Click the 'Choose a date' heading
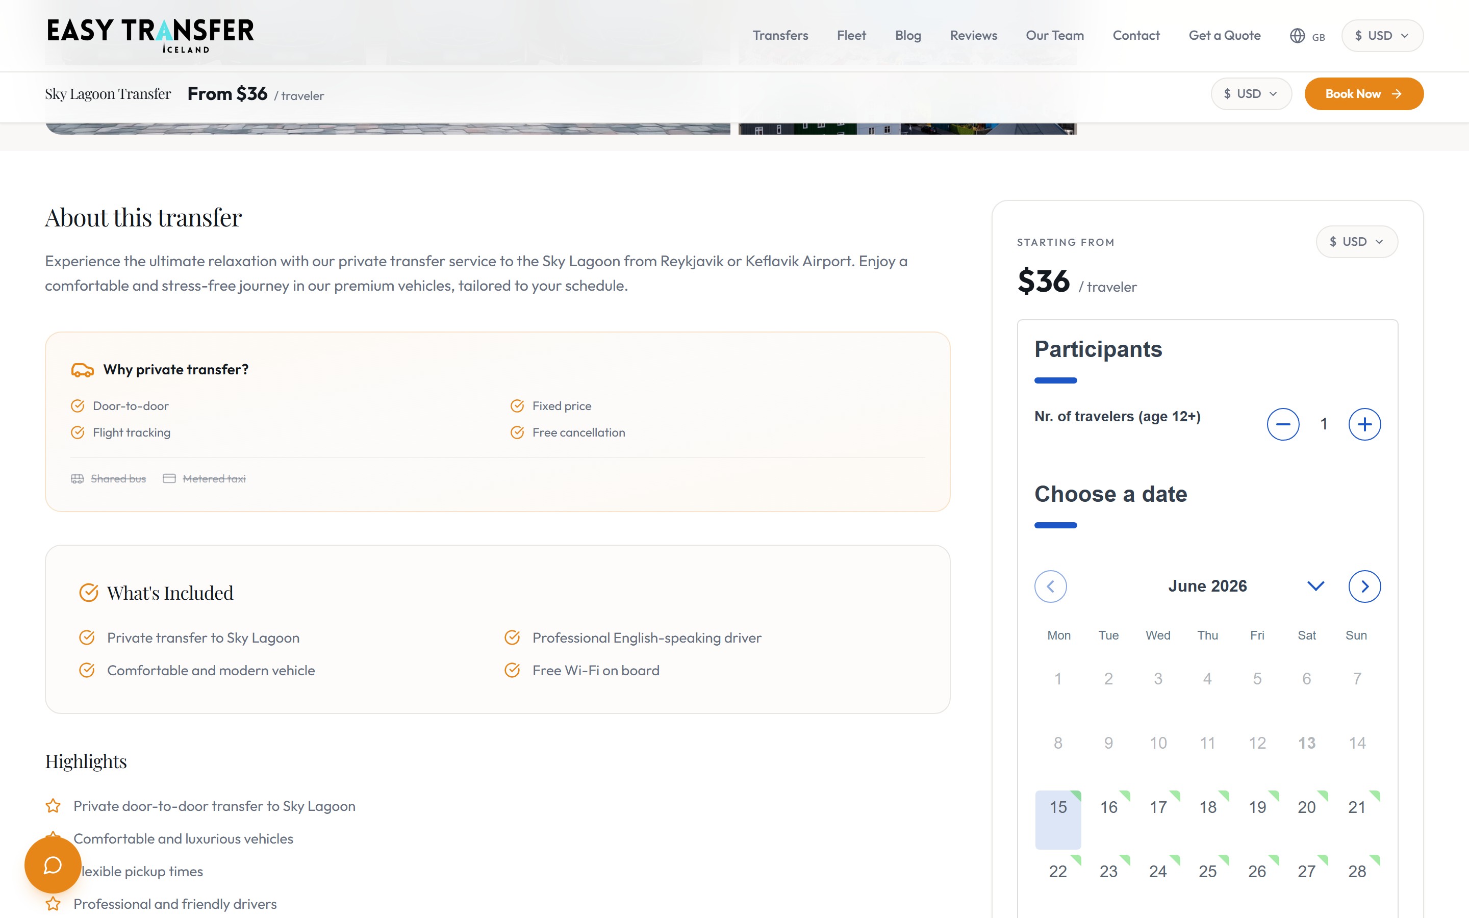Screen dimensions: 1469x918 point(1111,494)
